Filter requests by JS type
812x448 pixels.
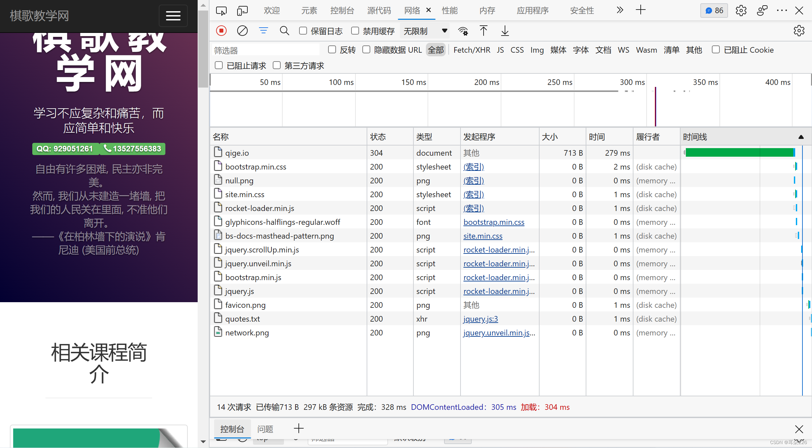500,50
